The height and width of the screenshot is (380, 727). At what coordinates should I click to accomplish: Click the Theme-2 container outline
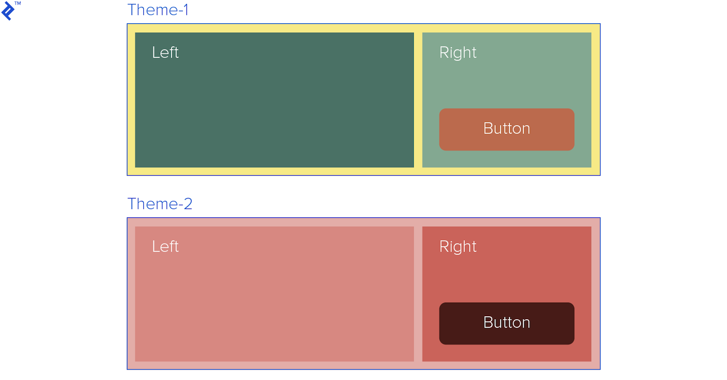tap(363, 217)
